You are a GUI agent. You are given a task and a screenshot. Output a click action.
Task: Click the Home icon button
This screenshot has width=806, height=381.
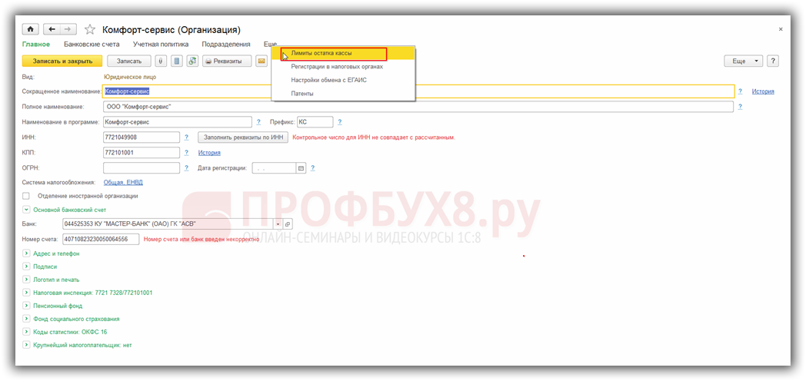[x=31, y=29]
